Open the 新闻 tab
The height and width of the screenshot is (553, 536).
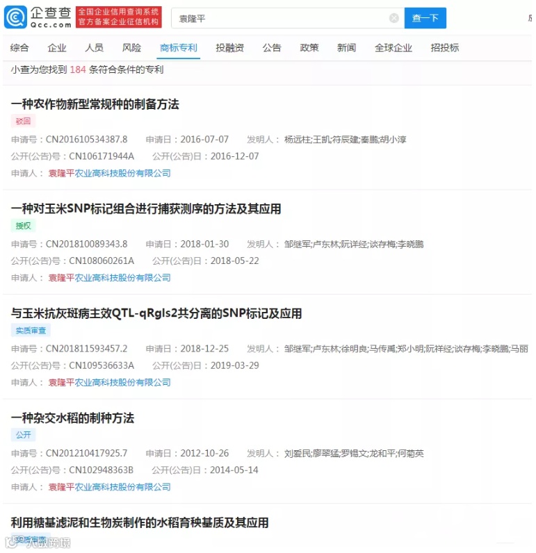tap(346, 48)
